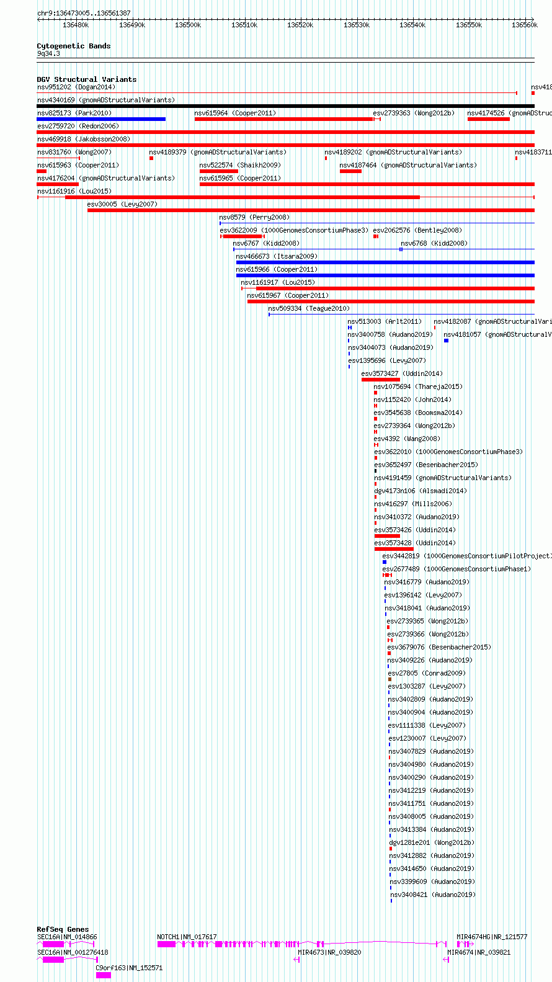Click nsv6768 (Kidd2008) label
This screenshot has height=982, width=552.
click(x=434, y=243)
